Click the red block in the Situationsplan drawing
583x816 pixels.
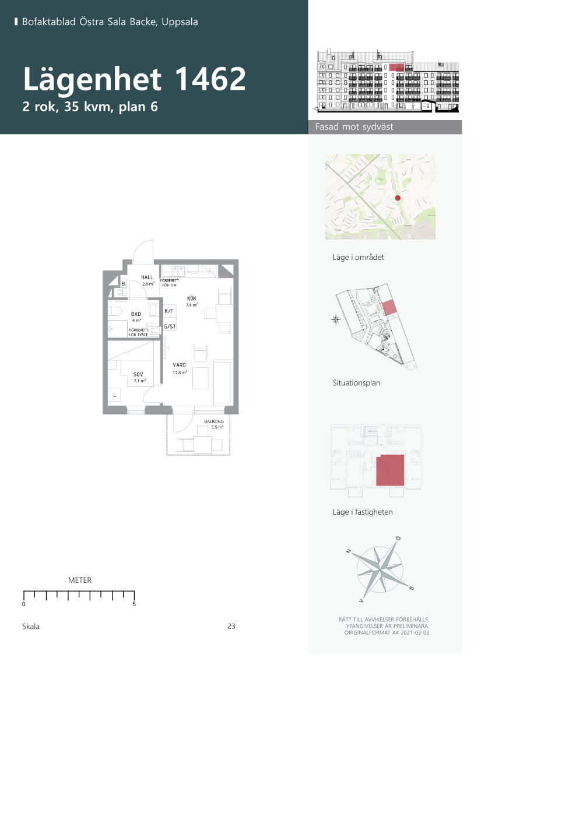point(389,308)
